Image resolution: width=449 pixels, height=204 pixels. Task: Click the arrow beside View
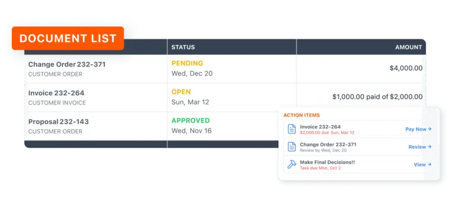click(x=430, y=164)
